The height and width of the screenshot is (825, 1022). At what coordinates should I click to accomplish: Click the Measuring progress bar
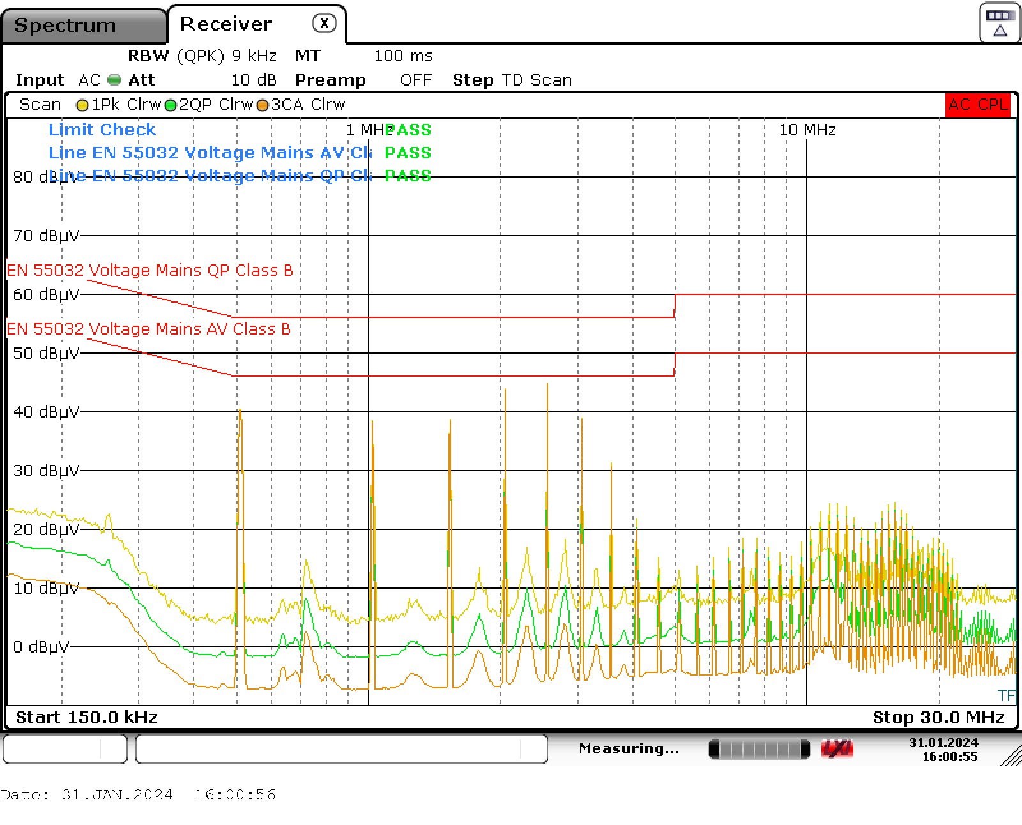click(759, 748)
